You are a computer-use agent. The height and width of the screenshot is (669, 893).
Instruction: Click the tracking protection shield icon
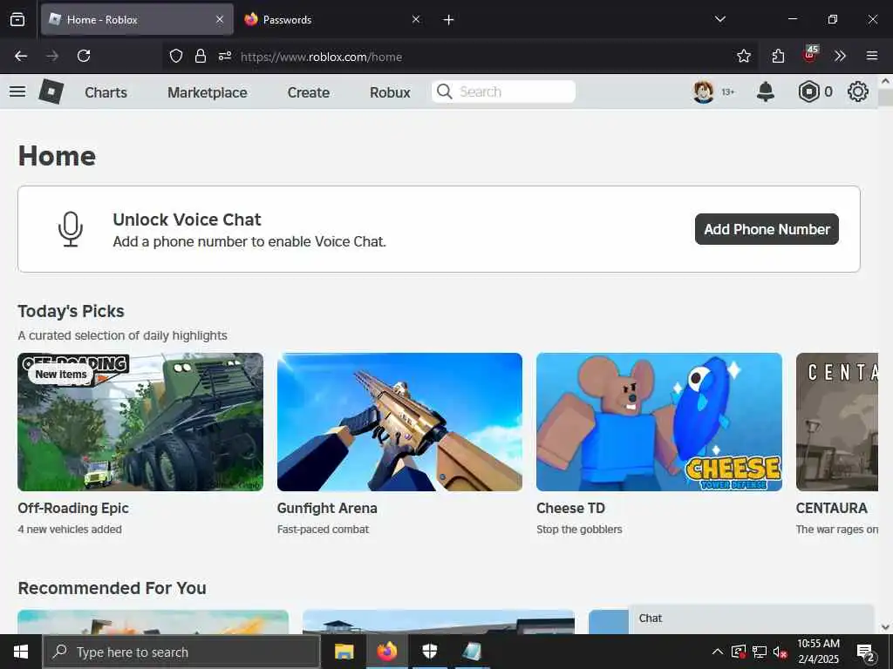coord(176,56)
